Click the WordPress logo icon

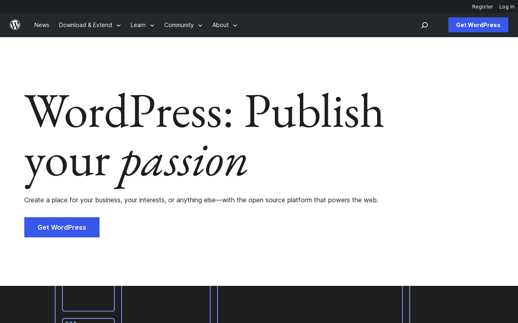15,25
